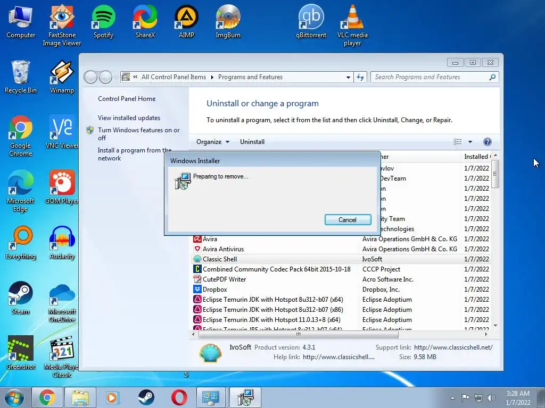Click Programs and Features breadcrumb segment
Image resolution: width=545 pixels, height=408 pixels.
pos(250,77)
